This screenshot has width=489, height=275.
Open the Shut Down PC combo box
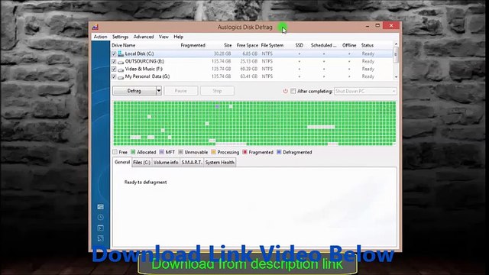365,91
